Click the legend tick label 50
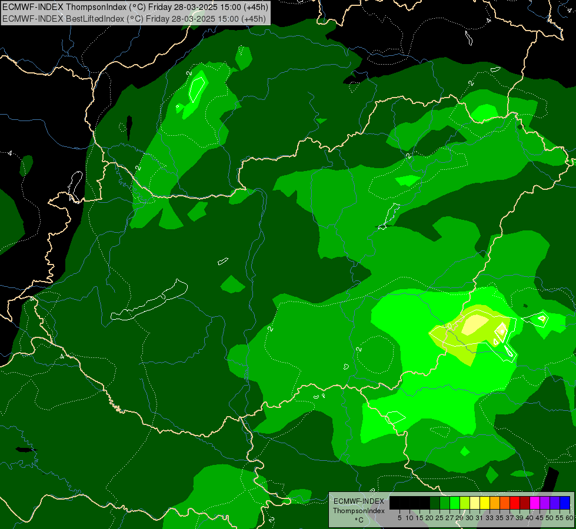The image size is (576, 529). point(550,518)
